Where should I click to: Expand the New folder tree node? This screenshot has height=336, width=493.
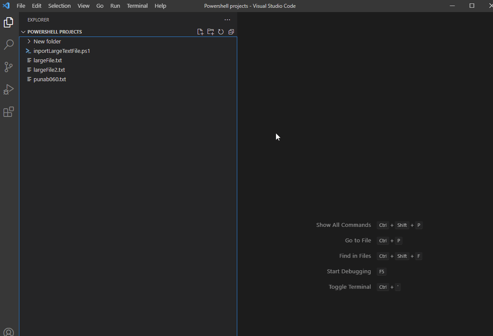[x=29, y=41]
